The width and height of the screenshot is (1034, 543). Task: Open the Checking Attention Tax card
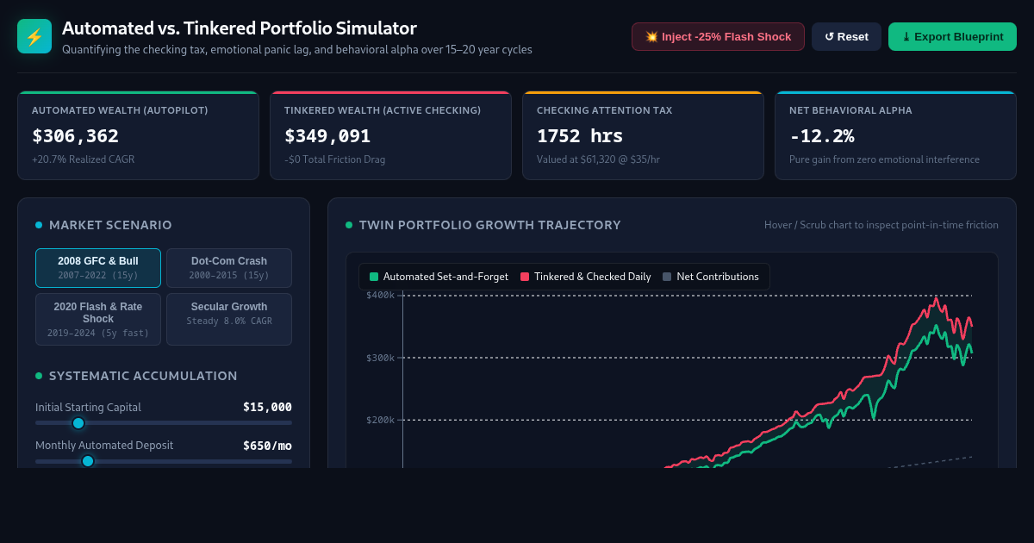pyautogui.click(x=643, y=135)
